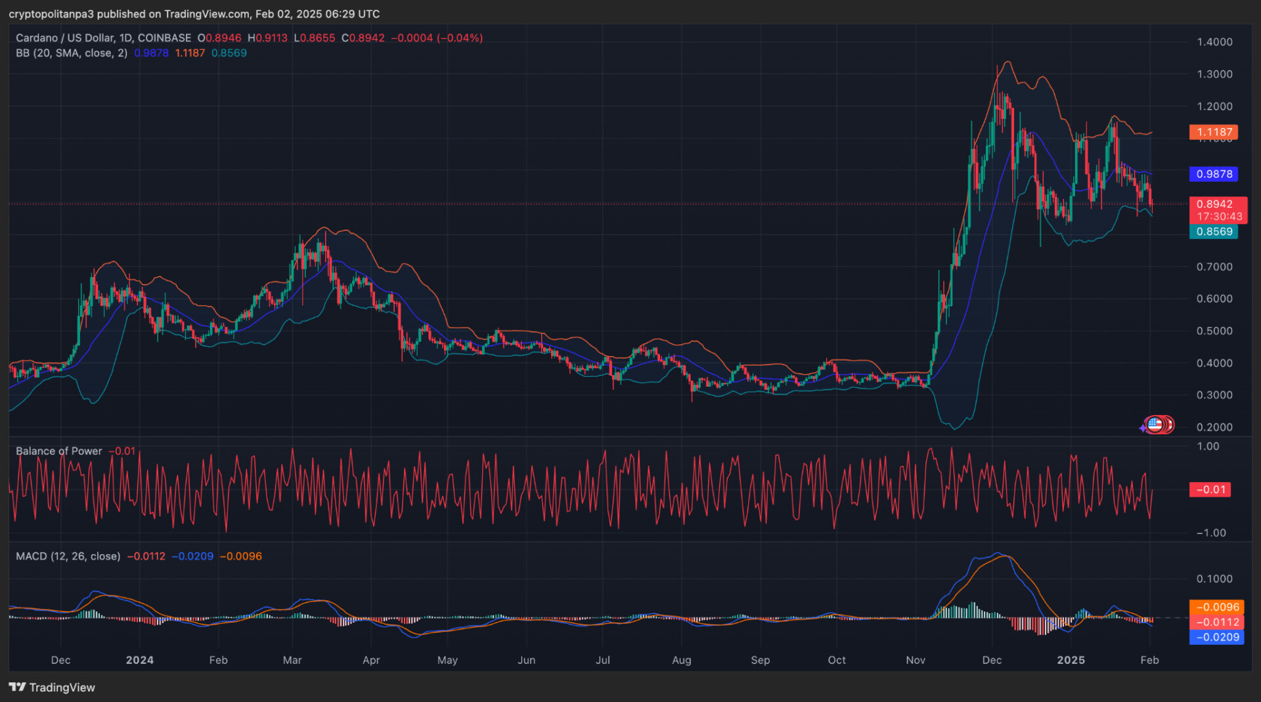
Task: Click the red 0.8942 current price tag
Action: (x=1214, y=204)
